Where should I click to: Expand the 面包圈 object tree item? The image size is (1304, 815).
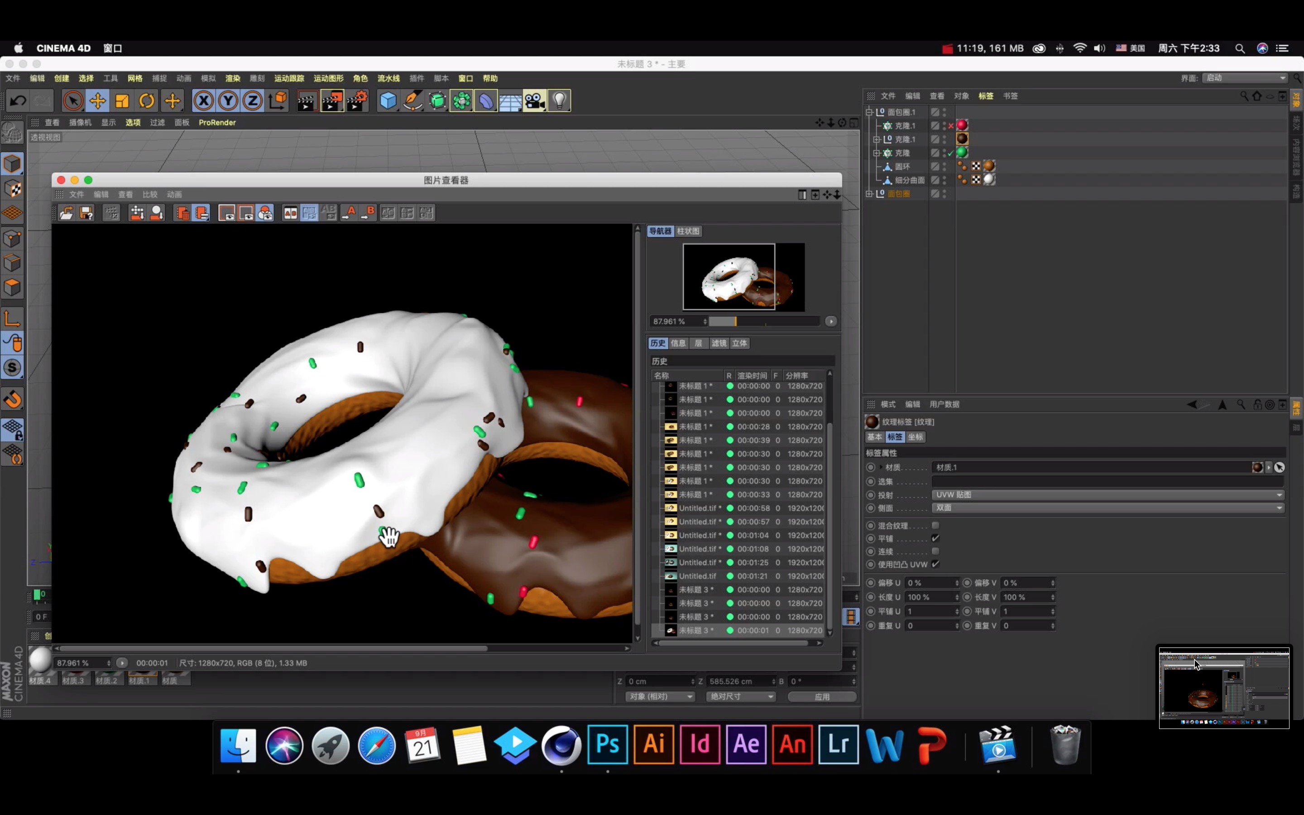[x=869, y=193]
